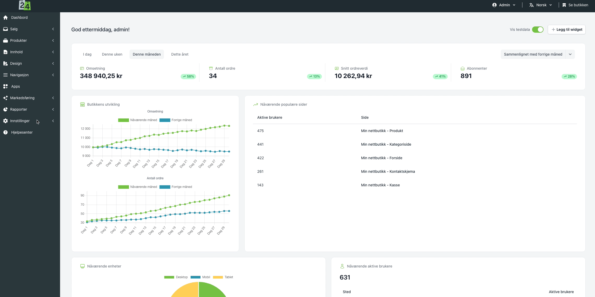Open the Se butikken link
This screenshot has height=297, width=595.
coord(575,5)
